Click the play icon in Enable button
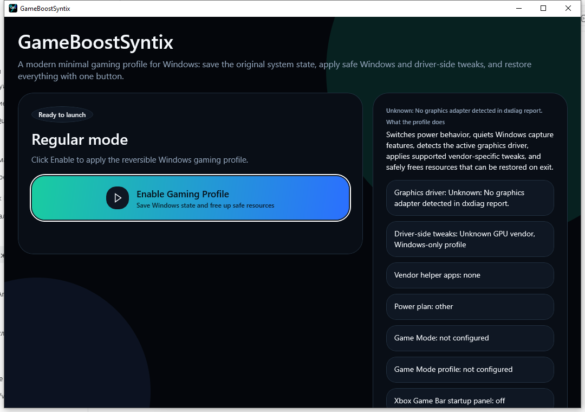 [x=118, y=198]
